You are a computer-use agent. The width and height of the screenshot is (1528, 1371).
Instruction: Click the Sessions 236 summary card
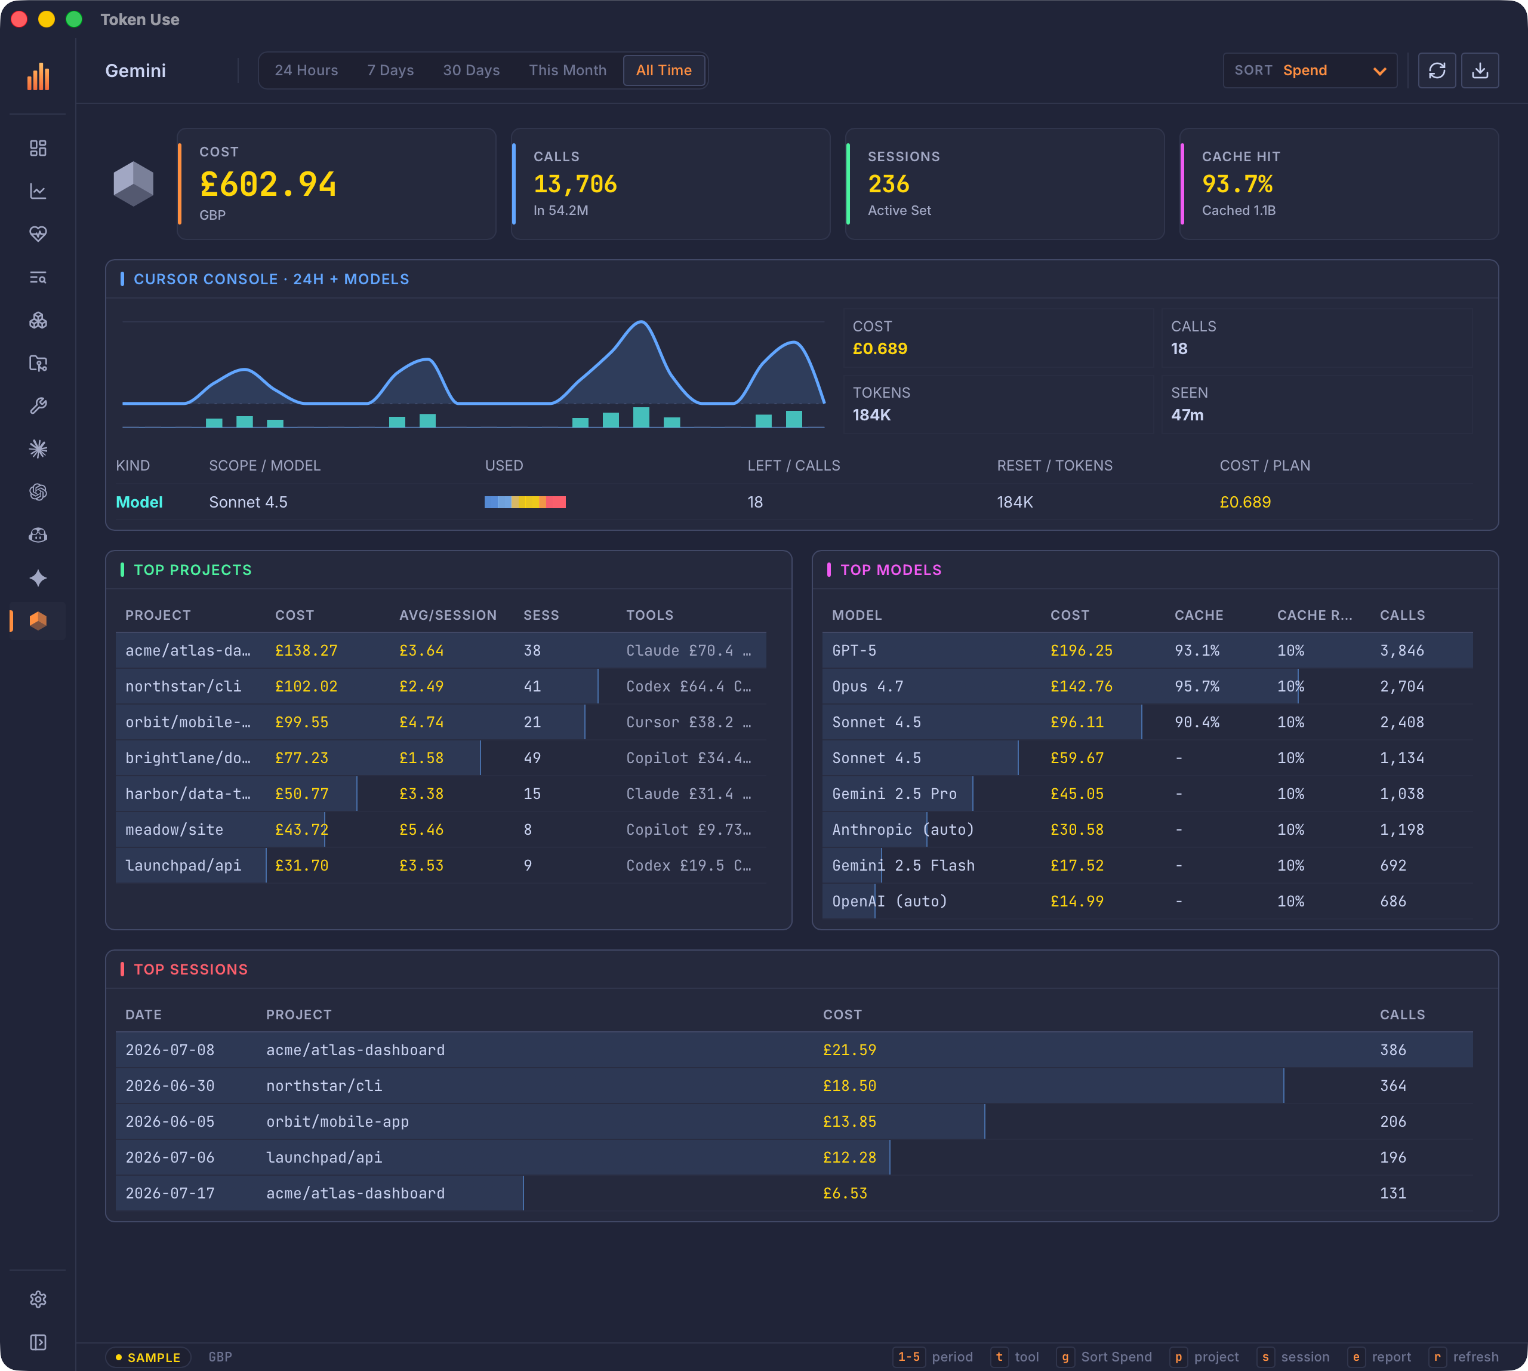pyautogui.click(x=1005, y=184)
